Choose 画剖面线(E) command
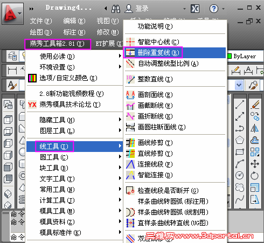The height and width of the screenshot is (243, 264). pyautogui.click(x=175, y=95)
